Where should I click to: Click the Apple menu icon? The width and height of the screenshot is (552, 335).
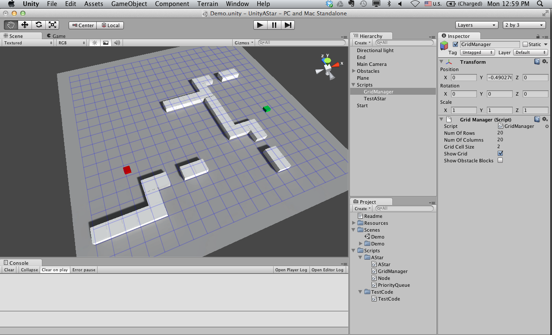pos(12,4)
